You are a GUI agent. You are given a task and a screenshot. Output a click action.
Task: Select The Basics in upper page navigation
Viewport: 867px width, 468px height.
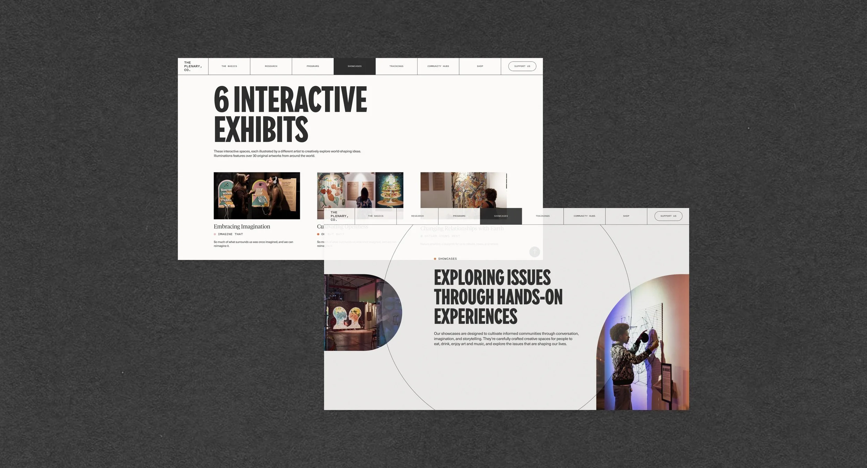229,66
